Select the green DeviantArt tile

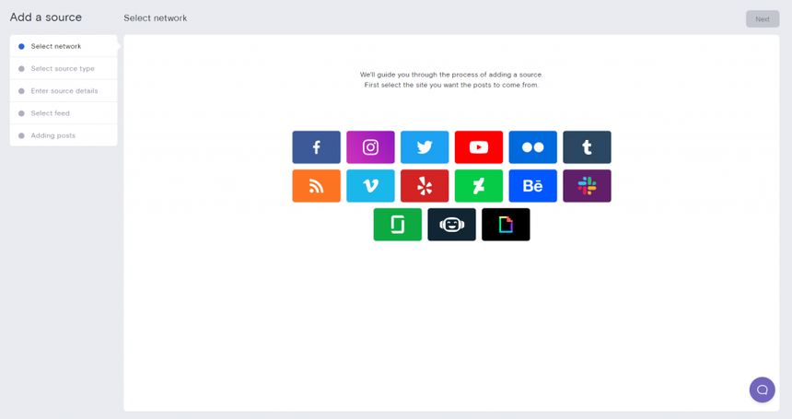[x=479, y=186]
